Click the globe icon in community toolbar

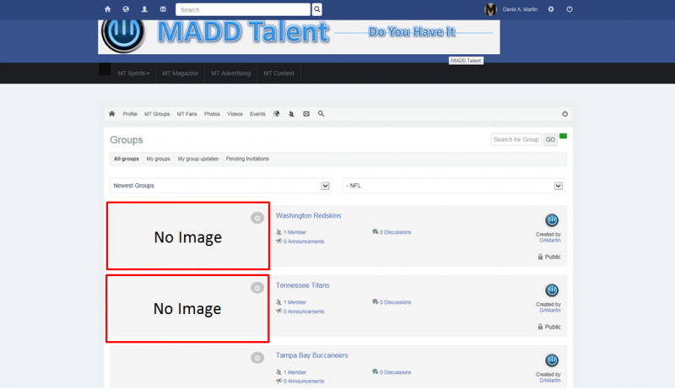[277, 114]
